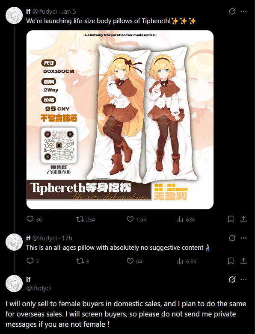Bookmark the 17h all-ages reply
The height and width of the screenshot is (334, 255).
(x=231, y=261)
